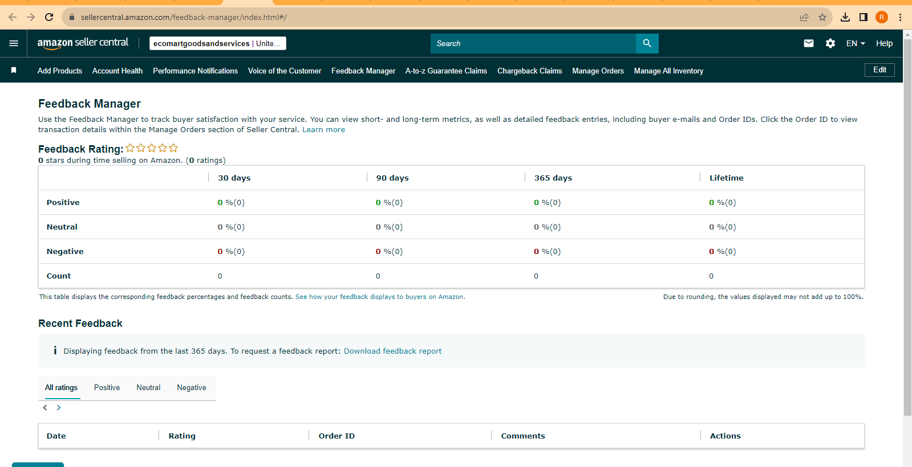Click the search magnifier button
912x467 pixels.
coord(647,43)
